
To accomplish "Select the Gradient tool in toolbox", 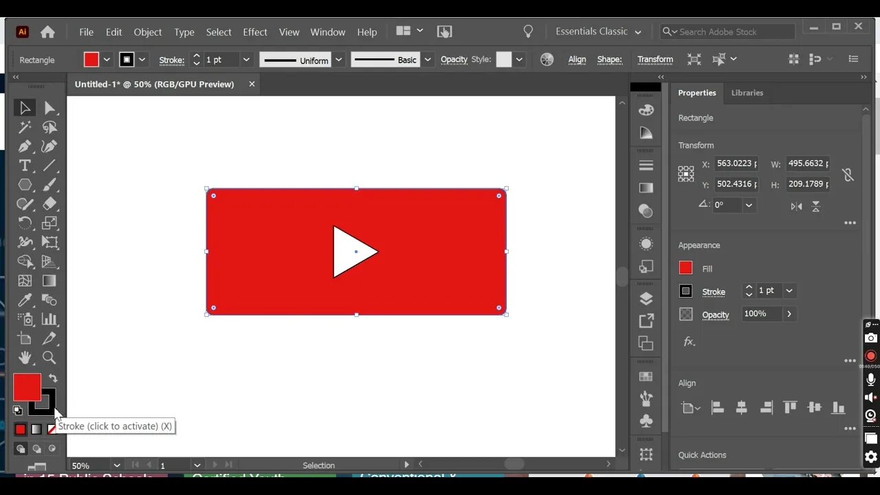I will pos(49,280).
